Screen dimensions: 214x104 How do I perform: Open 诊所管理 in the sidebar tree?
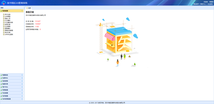tap(7, 16)
